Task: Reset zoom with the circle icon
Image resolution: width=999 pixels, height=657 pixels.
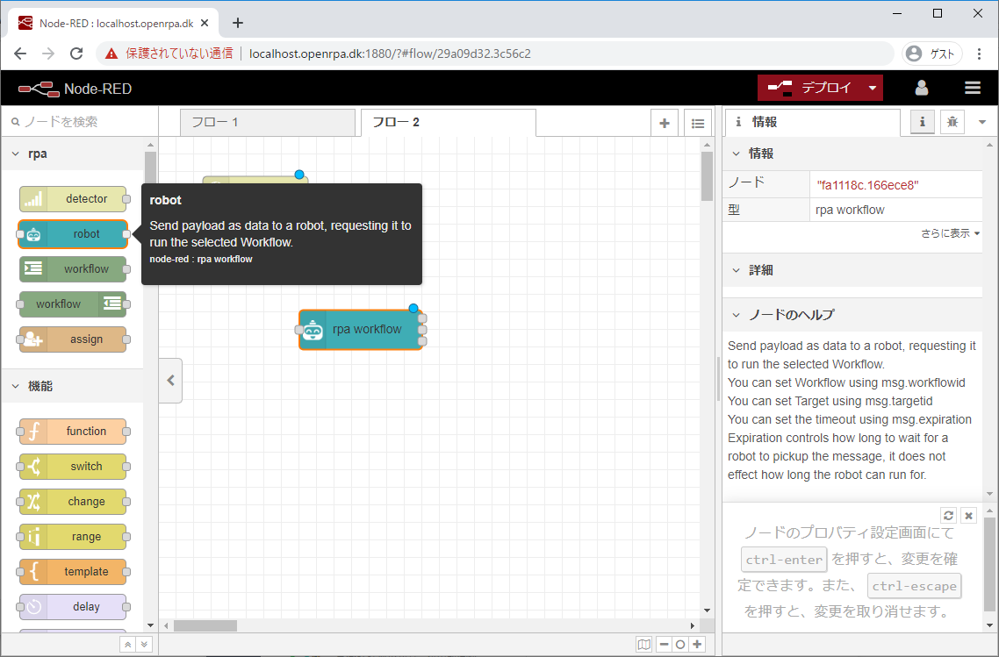Action: tap(680, 644)
